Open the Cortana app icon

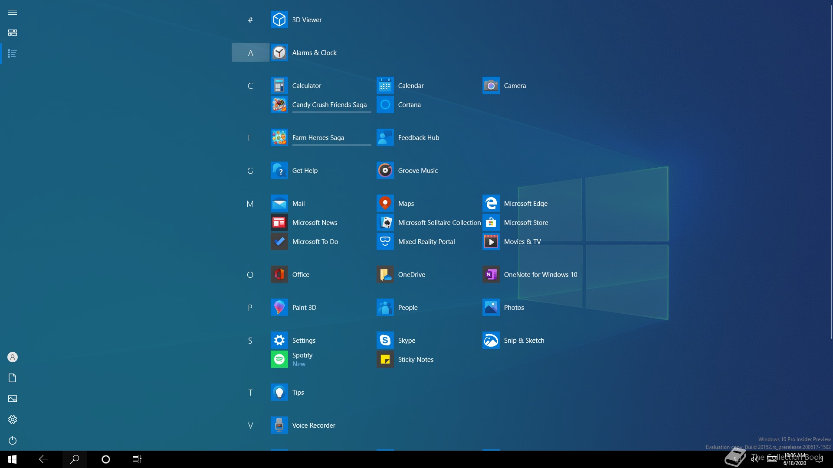pos(385,105)
